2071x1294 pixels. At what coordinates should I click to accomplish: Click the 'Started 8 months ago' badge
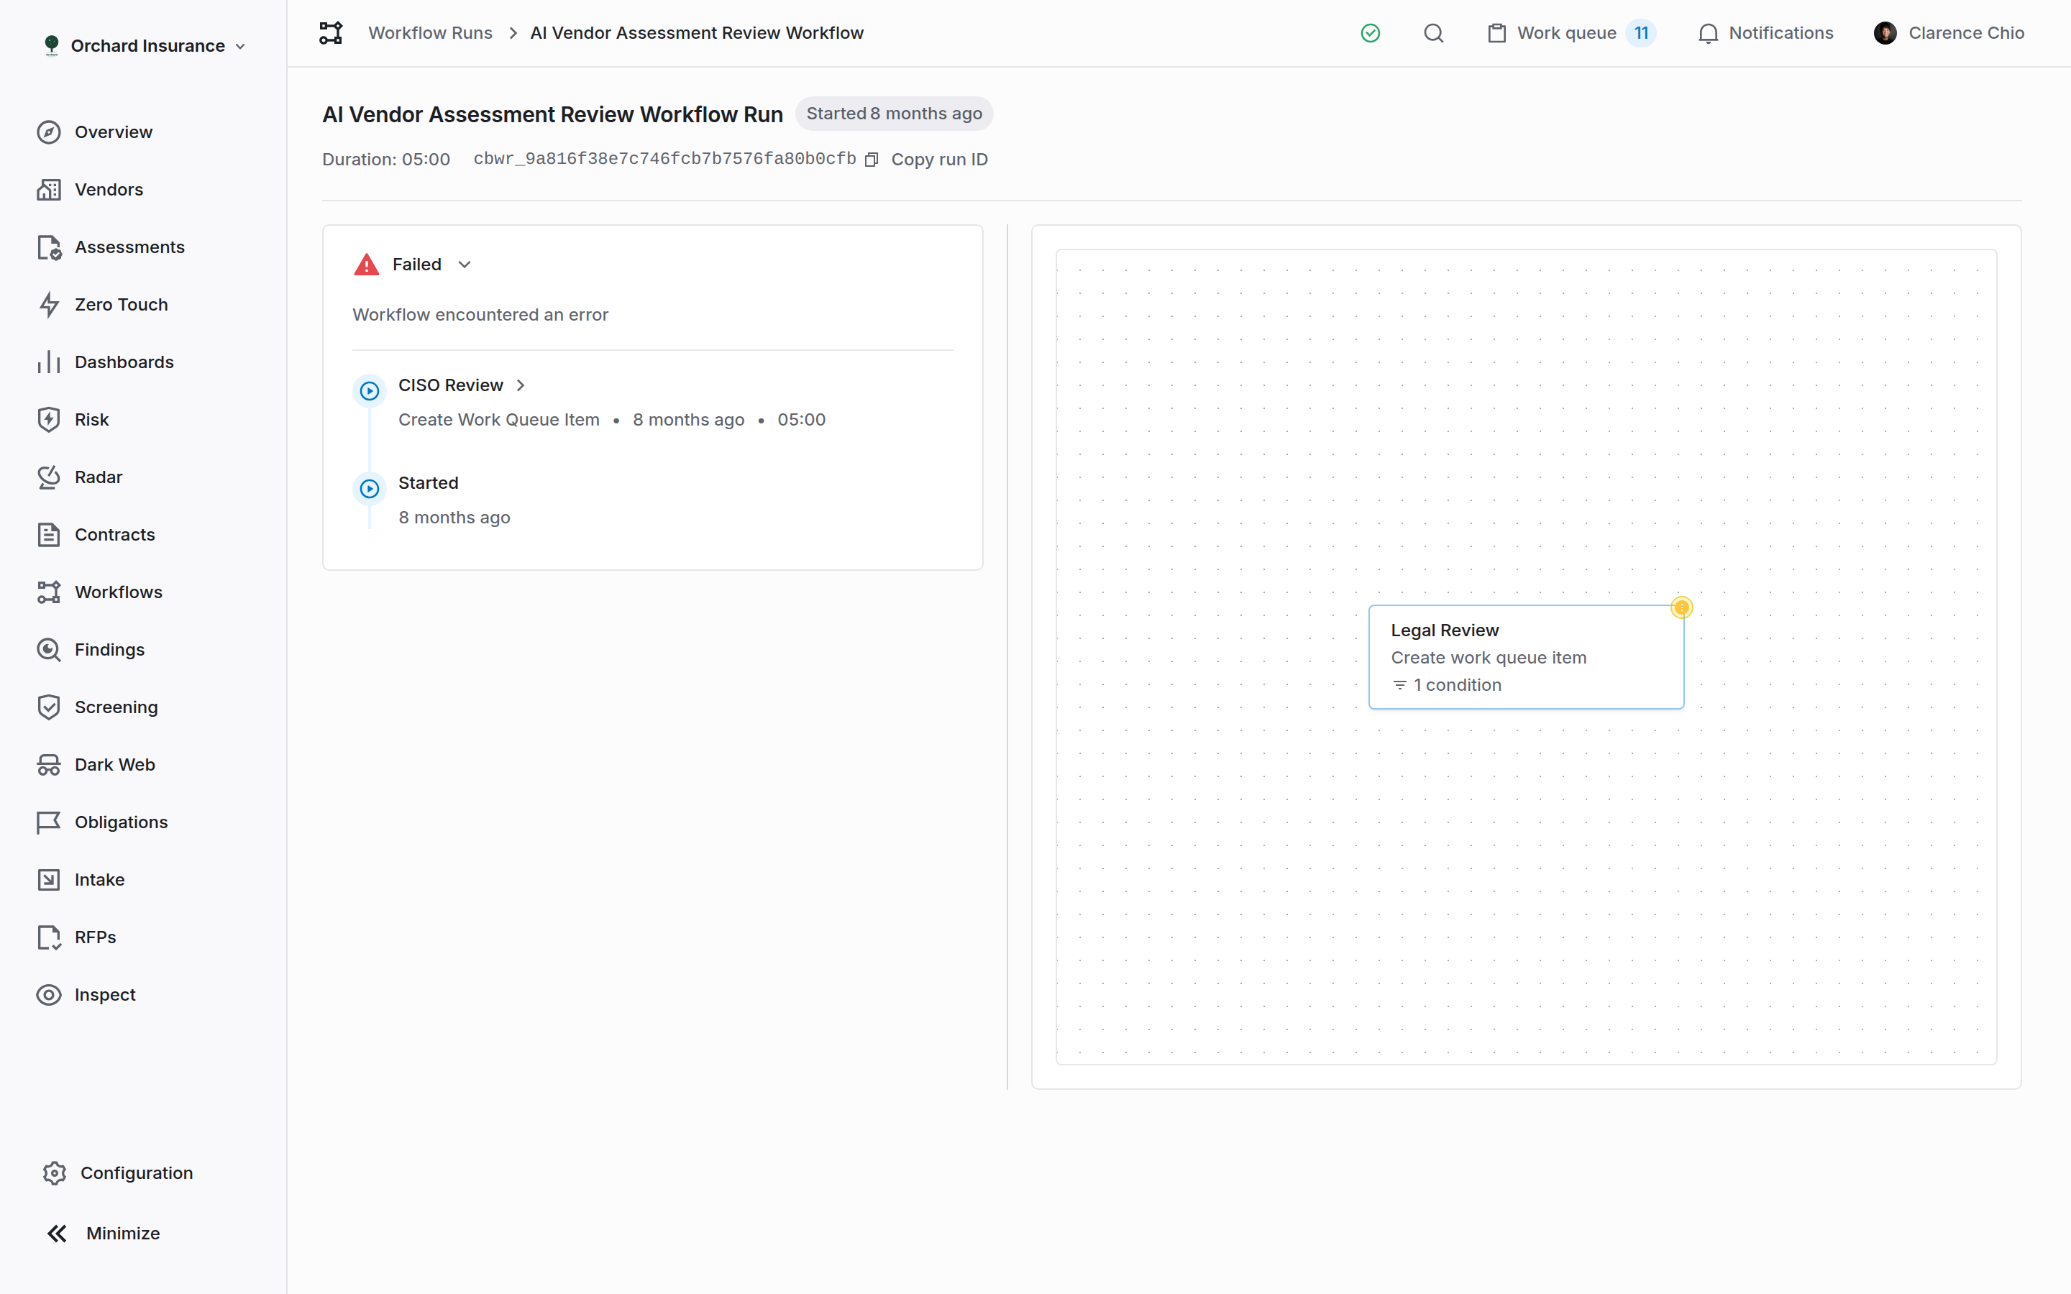(x=893, y=114)
